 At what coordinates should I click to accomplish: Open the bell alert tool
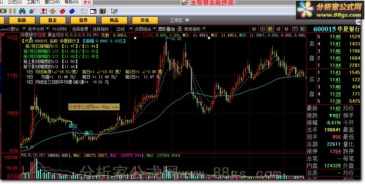32,11
